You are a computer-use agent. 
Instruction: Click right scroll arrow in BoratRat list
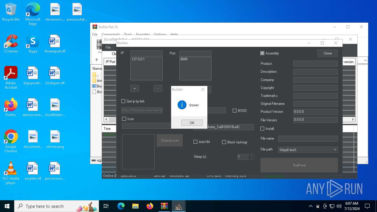(353, 120)
